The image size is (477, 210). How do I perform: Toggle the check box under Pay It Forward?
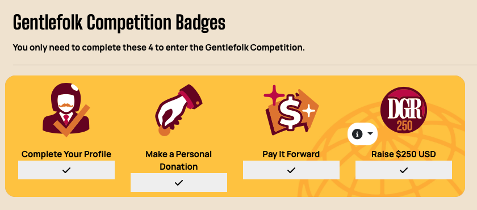tap(291, 170)
